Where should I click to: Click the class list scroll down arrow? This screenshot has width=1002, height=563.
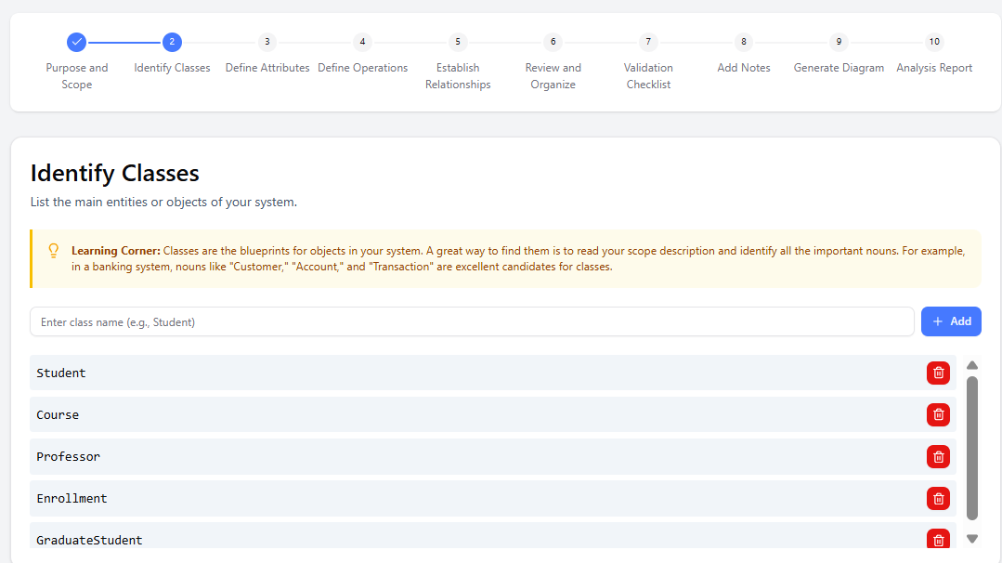click(x=972, y=538)
